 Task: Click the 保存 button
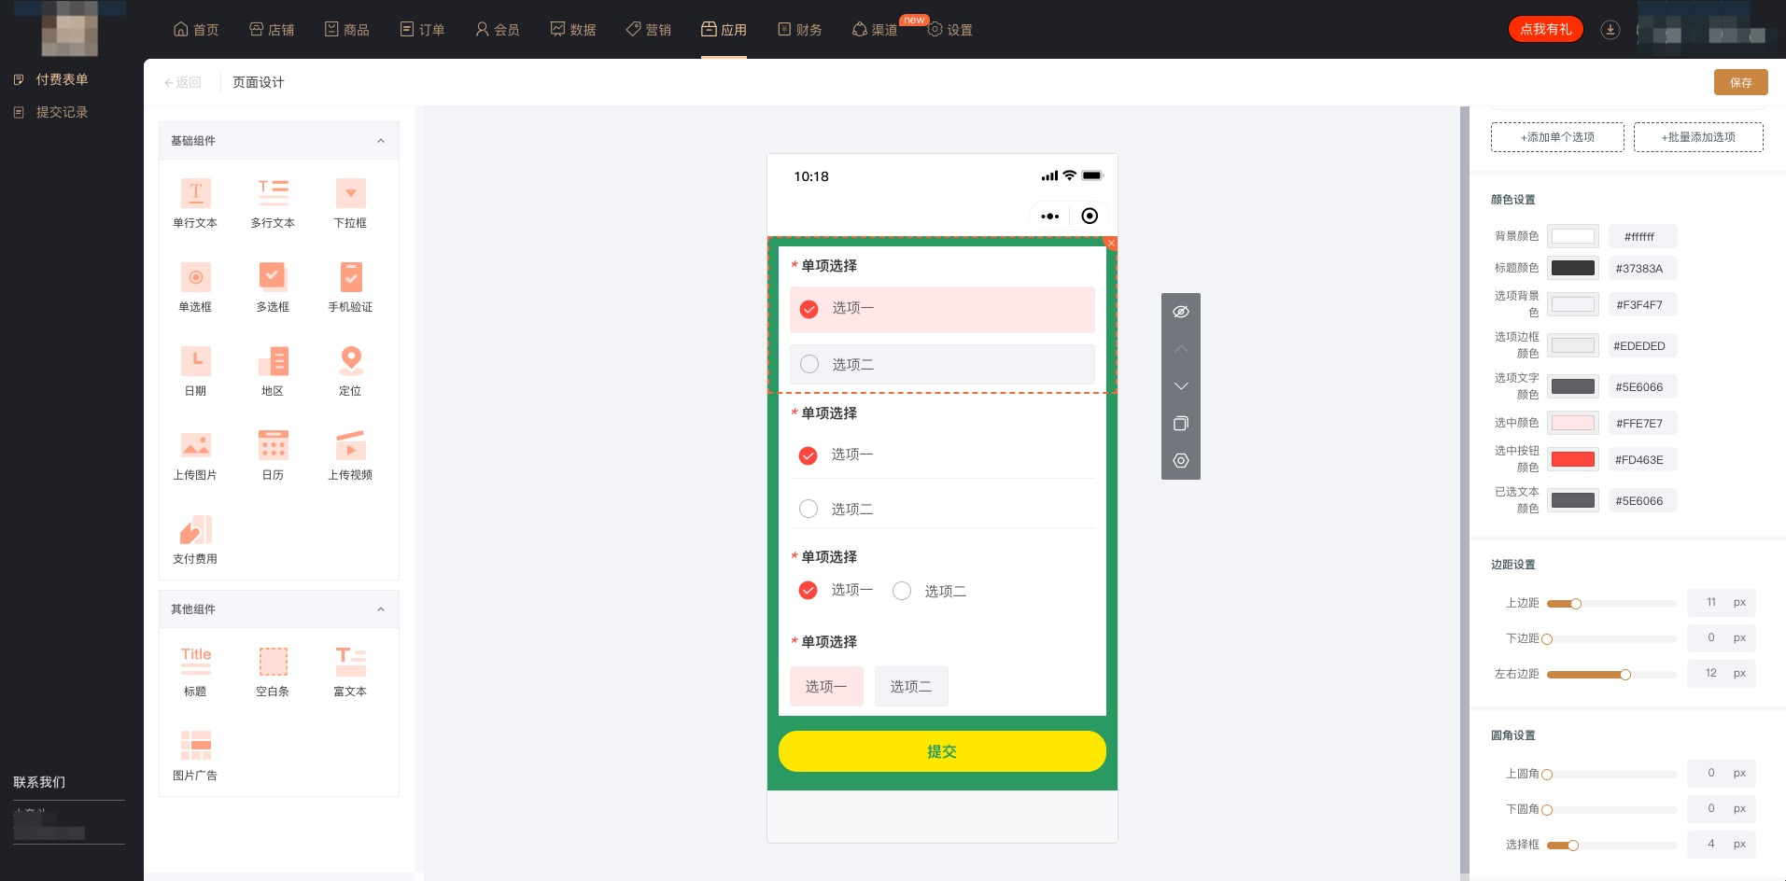(1740, 82)
